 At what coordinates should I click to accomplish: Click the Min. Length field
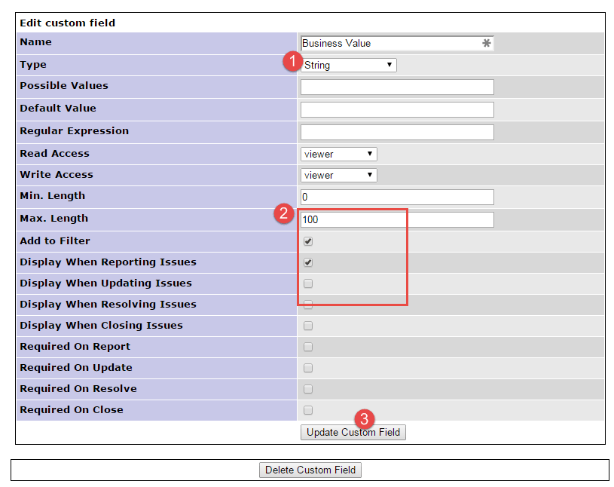click(x=397, y=198)
